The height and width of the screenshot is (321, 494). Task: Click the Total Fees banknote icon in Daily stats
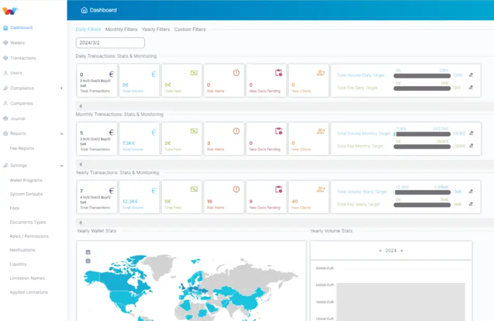click(194, 74)
